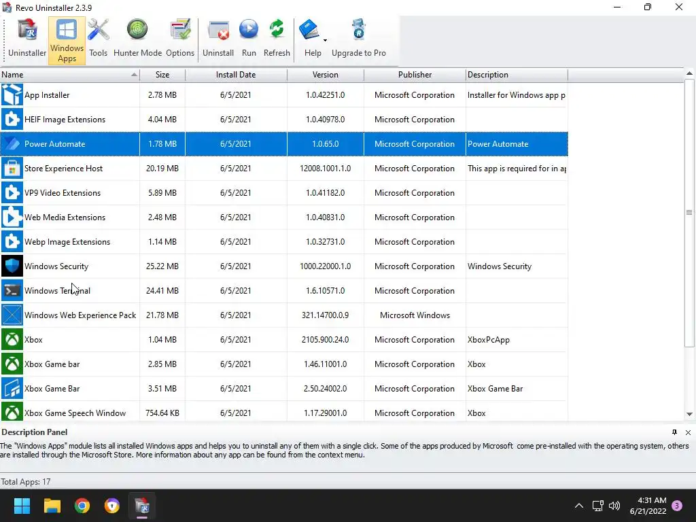Click the Power Automate app icon
The height and width of the screenshot is (522, 696).
[x=12, y=144]
